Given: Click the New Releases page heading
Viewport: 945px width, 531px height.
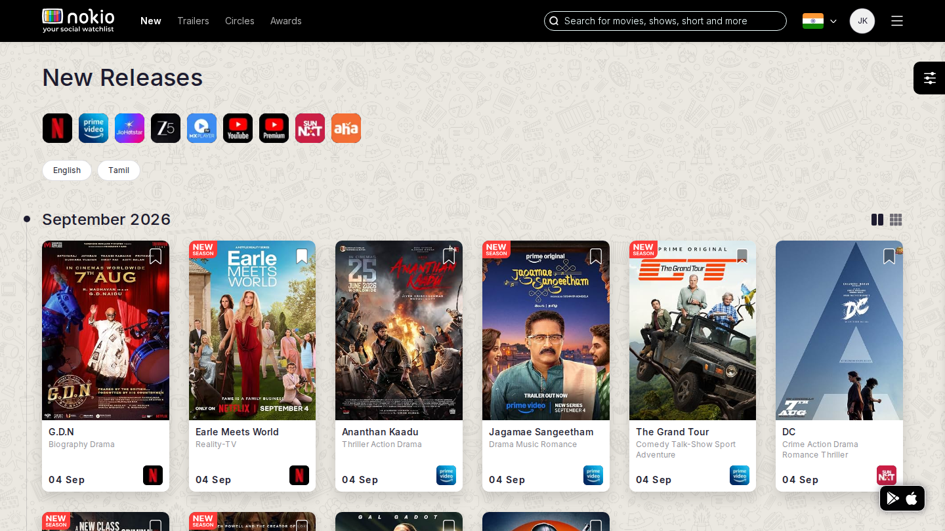Looking at the screenshot, I should [123, 78].
